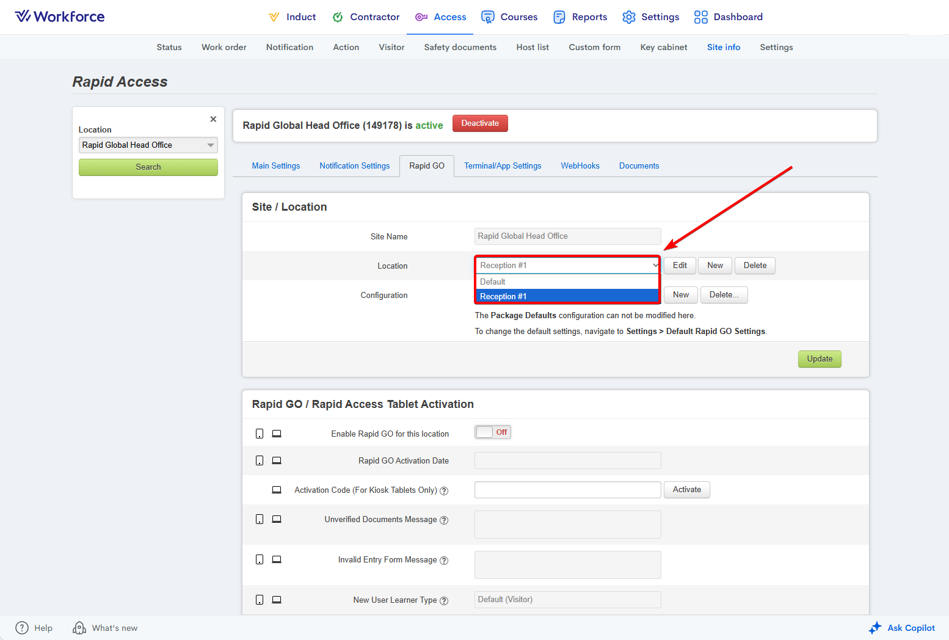Click Delete button in the Location row

coord(755,266)
